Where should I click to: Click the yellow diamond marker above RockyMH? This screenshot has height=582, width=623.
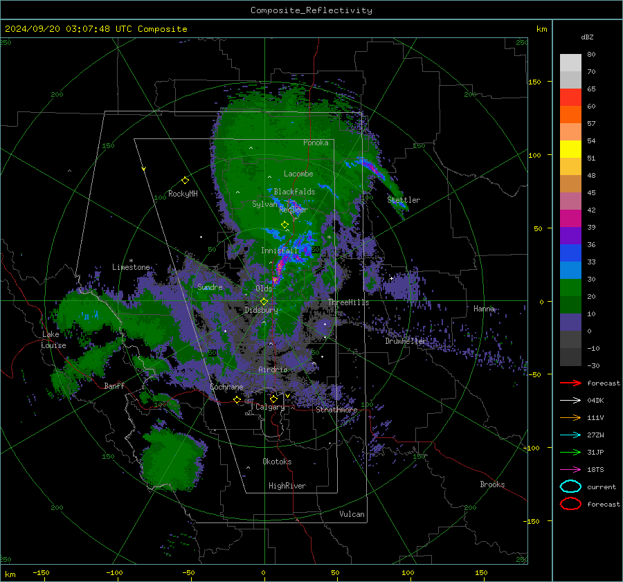185,181
